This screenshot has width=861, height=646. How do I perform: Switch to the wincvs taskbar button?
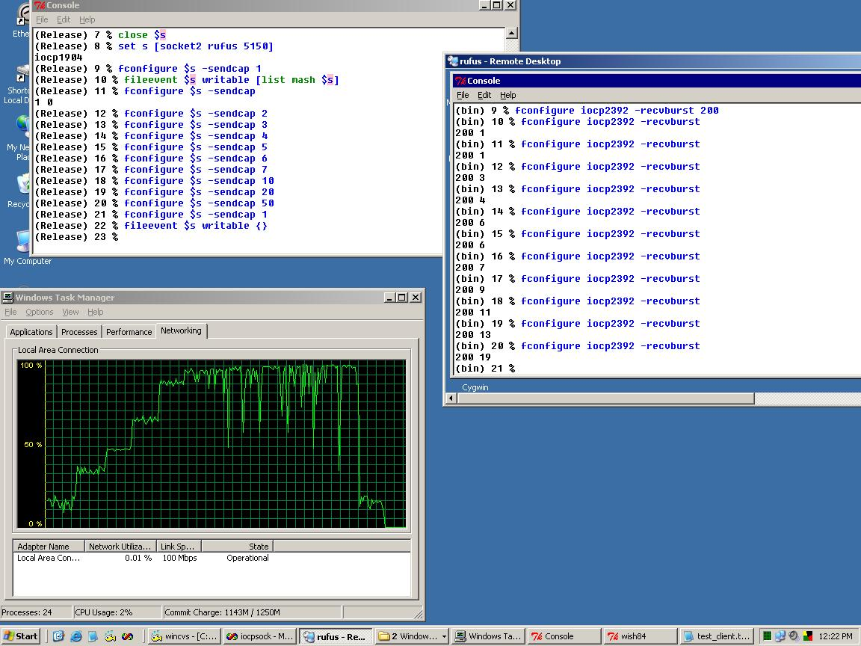[185, 636]
